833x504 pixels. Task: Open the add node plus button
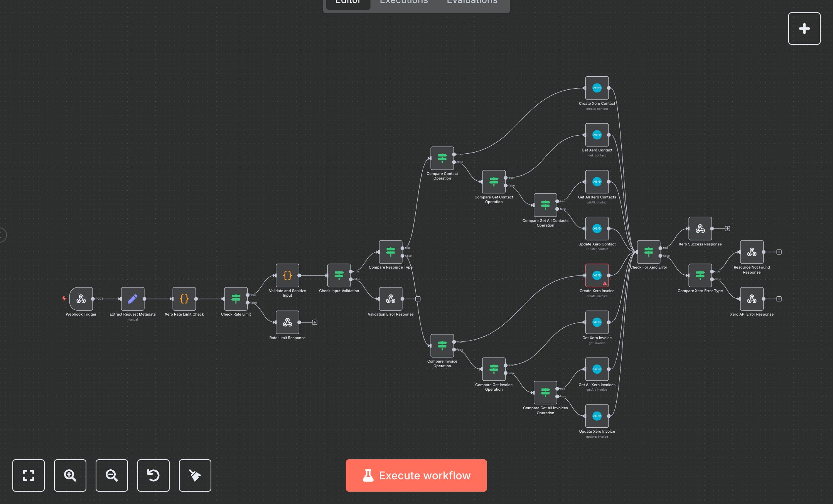[x=804, y=29]
